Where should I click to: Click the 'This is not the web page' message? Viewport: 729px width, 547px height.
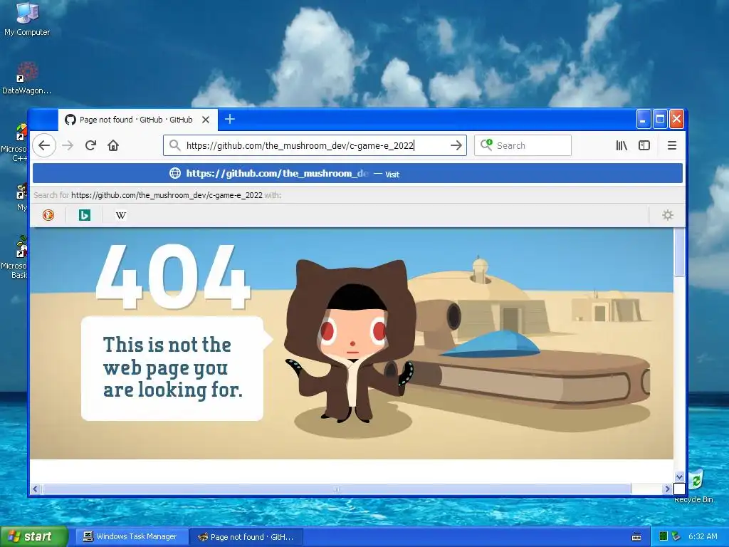[x=172, y=368]
